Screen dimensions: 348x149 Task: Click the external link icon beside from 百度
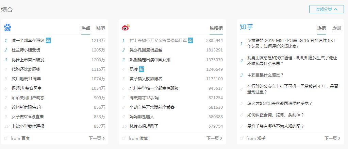tap(6, 138)
